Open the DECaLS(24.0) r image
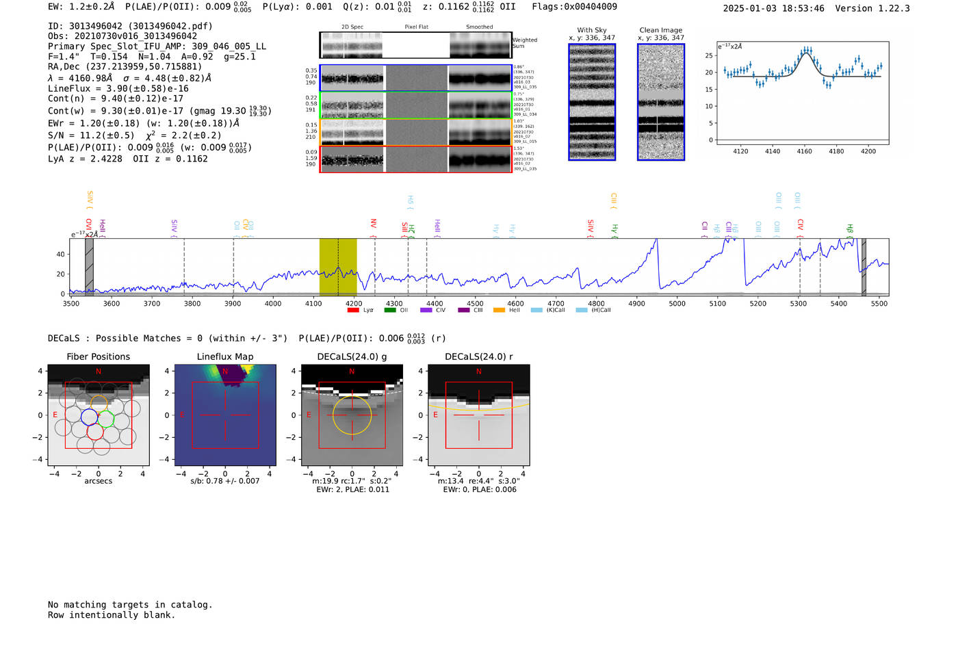Screen dimensions: 958x652 tap(479, 415)
